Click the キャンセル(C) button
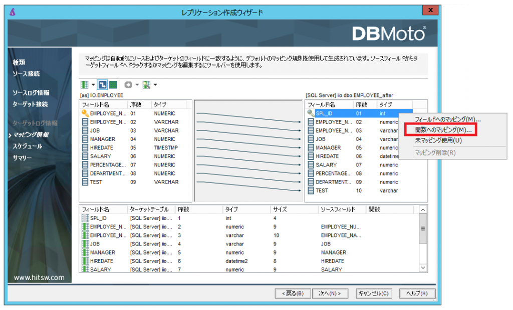The image size is (513, 310). pyautogui.click(x=374, y=293)
